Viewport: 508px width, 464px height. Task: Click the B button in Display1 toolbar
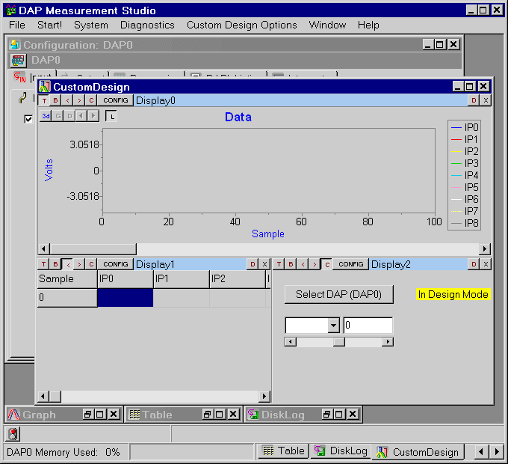55,264
